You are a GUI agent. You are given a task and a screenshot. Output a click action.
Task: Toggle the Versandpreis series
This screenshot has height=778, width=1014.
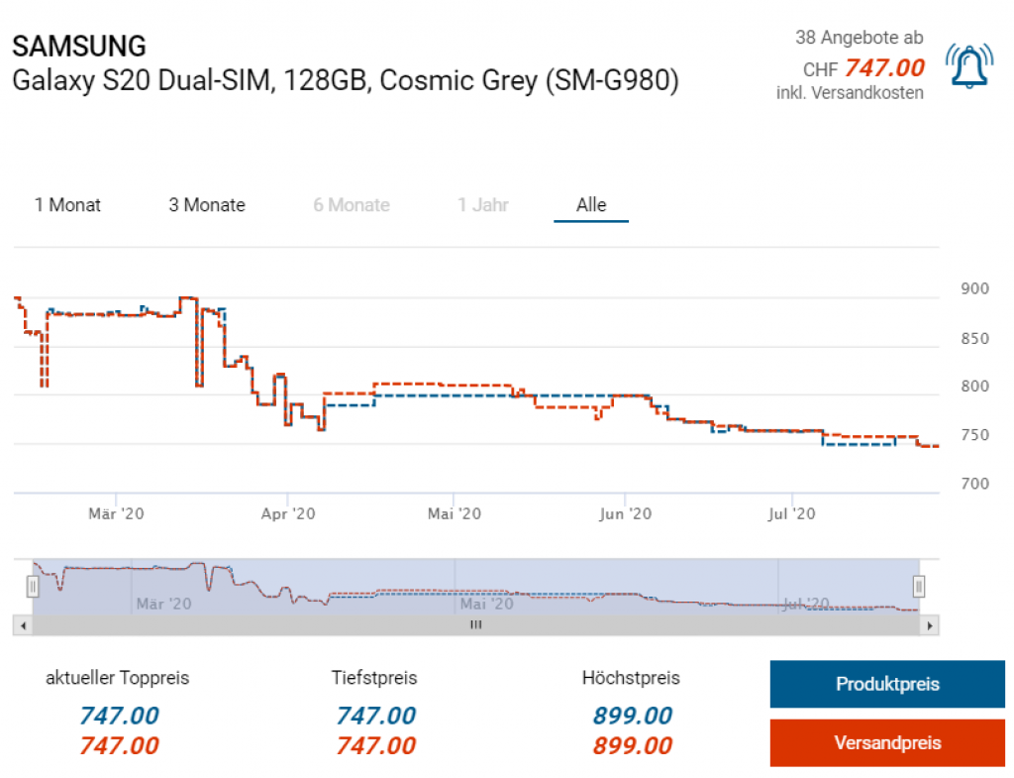[886, 742]
